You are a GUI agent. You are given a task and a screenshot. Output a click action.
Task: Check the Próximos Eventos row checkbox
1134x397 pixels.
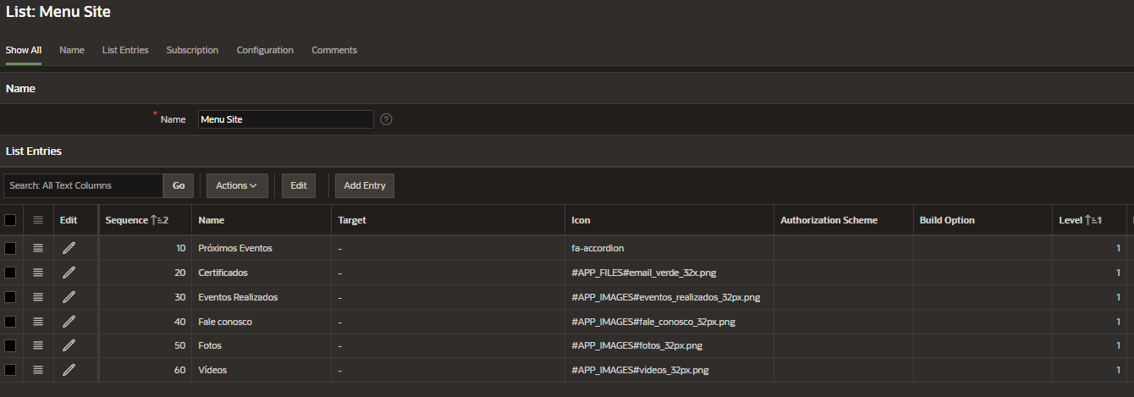pos(10,248)
